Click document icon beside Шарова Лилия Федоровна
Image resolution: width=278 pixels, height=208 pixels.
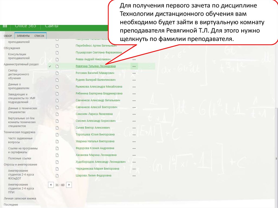(x=57, y=175)
